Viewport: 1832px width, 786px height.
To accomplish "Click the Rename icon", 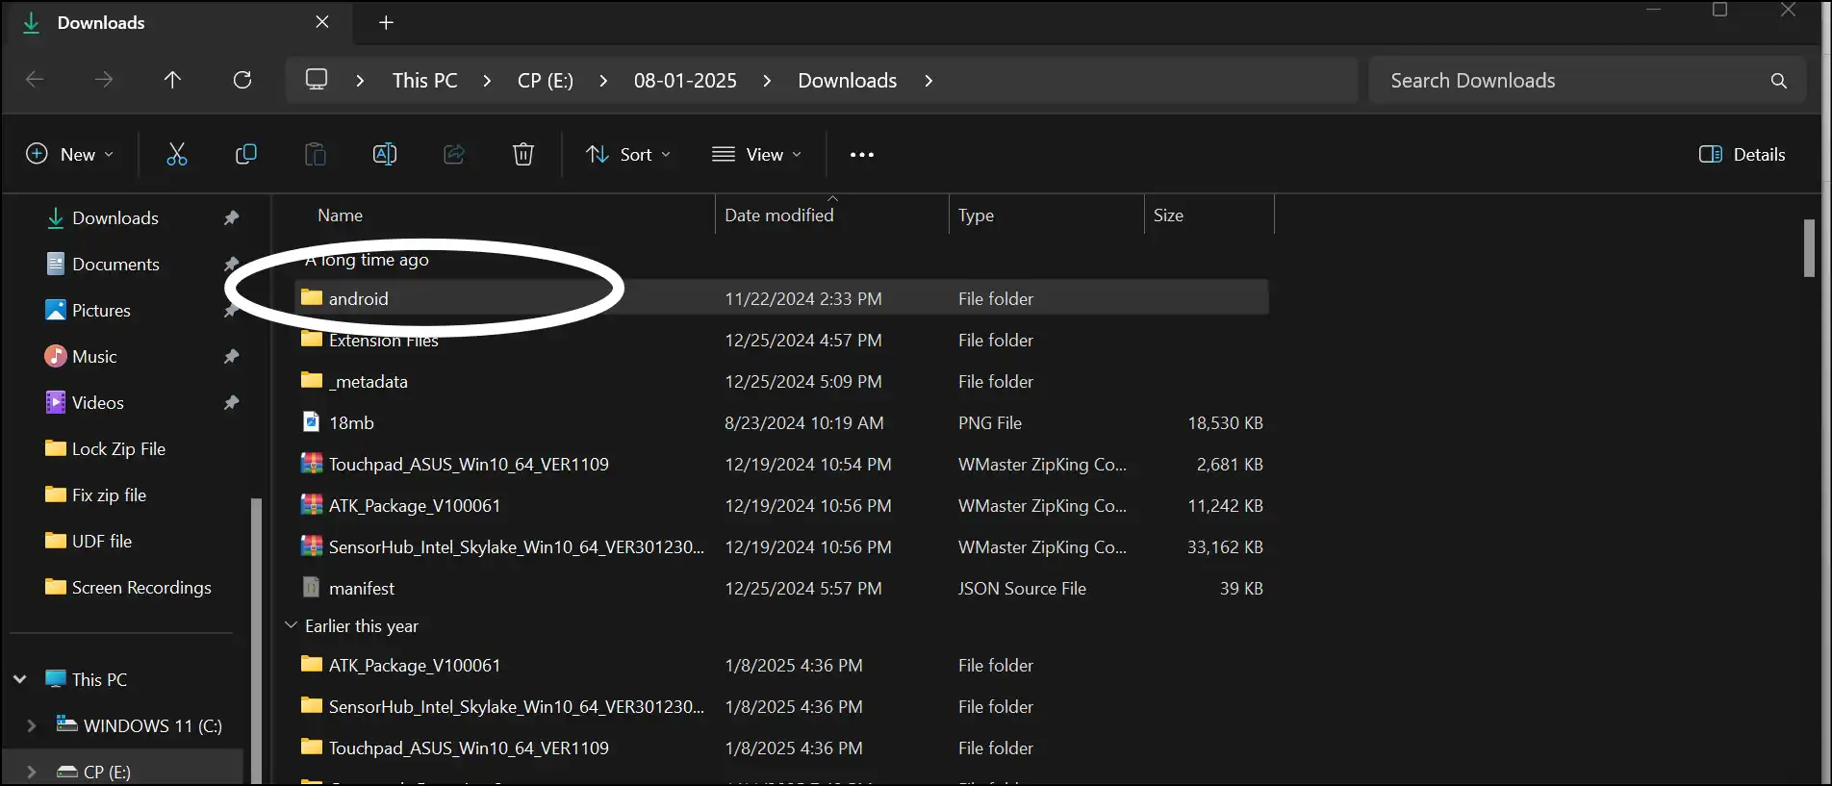I will (385, 154).
